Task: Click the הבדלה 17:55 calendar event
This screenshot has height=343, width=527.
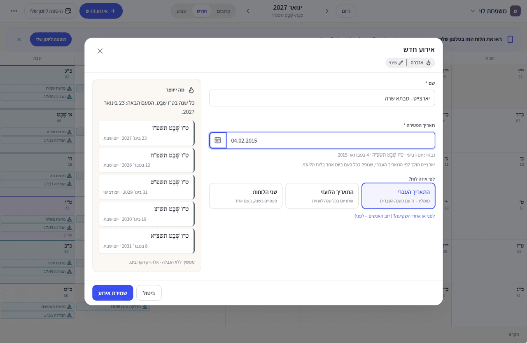Action: click(38, 315)
